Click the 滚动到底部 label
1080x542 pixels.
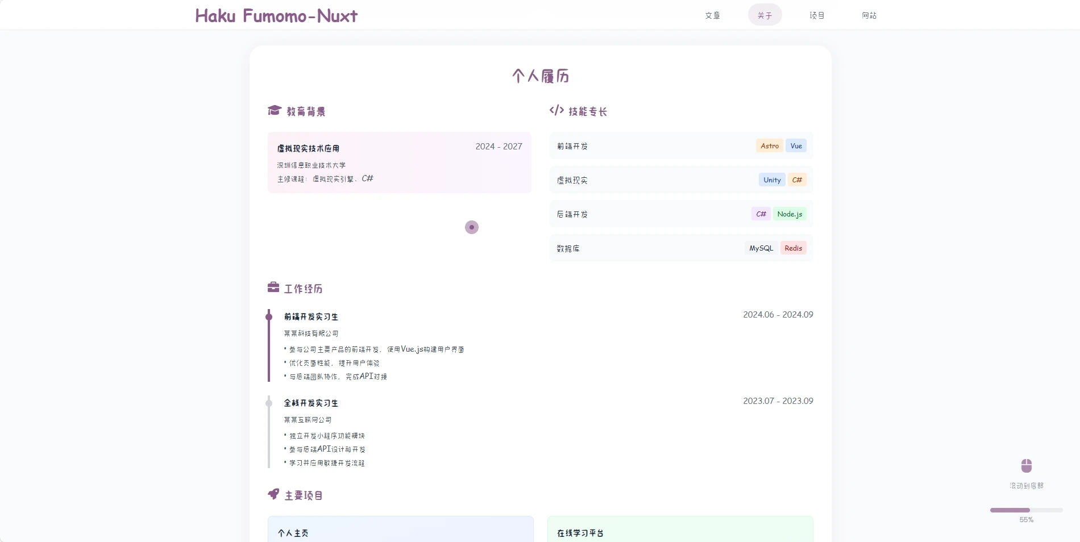coord(1027,486)
